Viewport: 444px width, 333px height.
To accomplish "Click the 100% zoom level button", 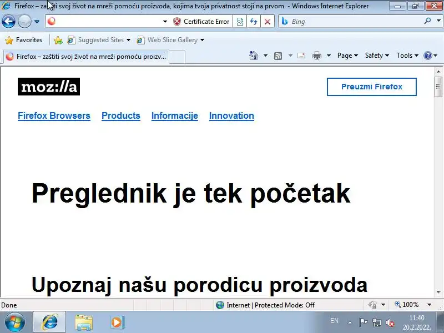I will coord(407,305).
